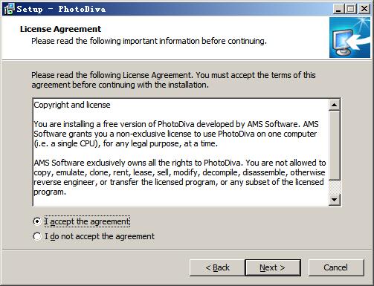Return to previous page with Back button

point(217,267)
